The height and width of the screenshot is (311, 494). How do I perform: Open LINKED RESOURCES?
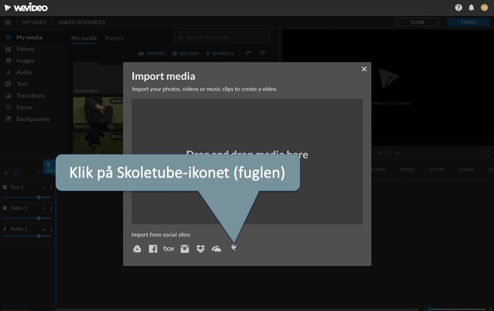82,22
